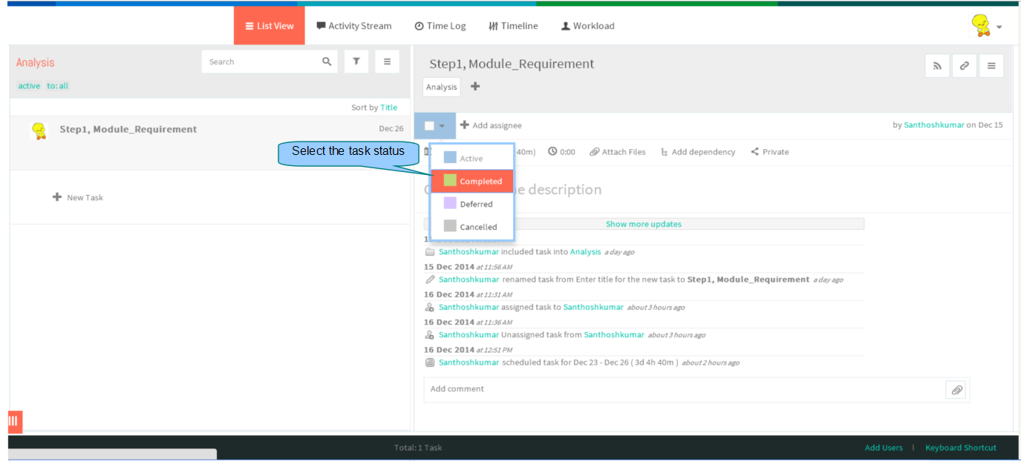Open the task status dropdown arrow
This screenshot has width=1024, height=467.
tap(442, 126)
